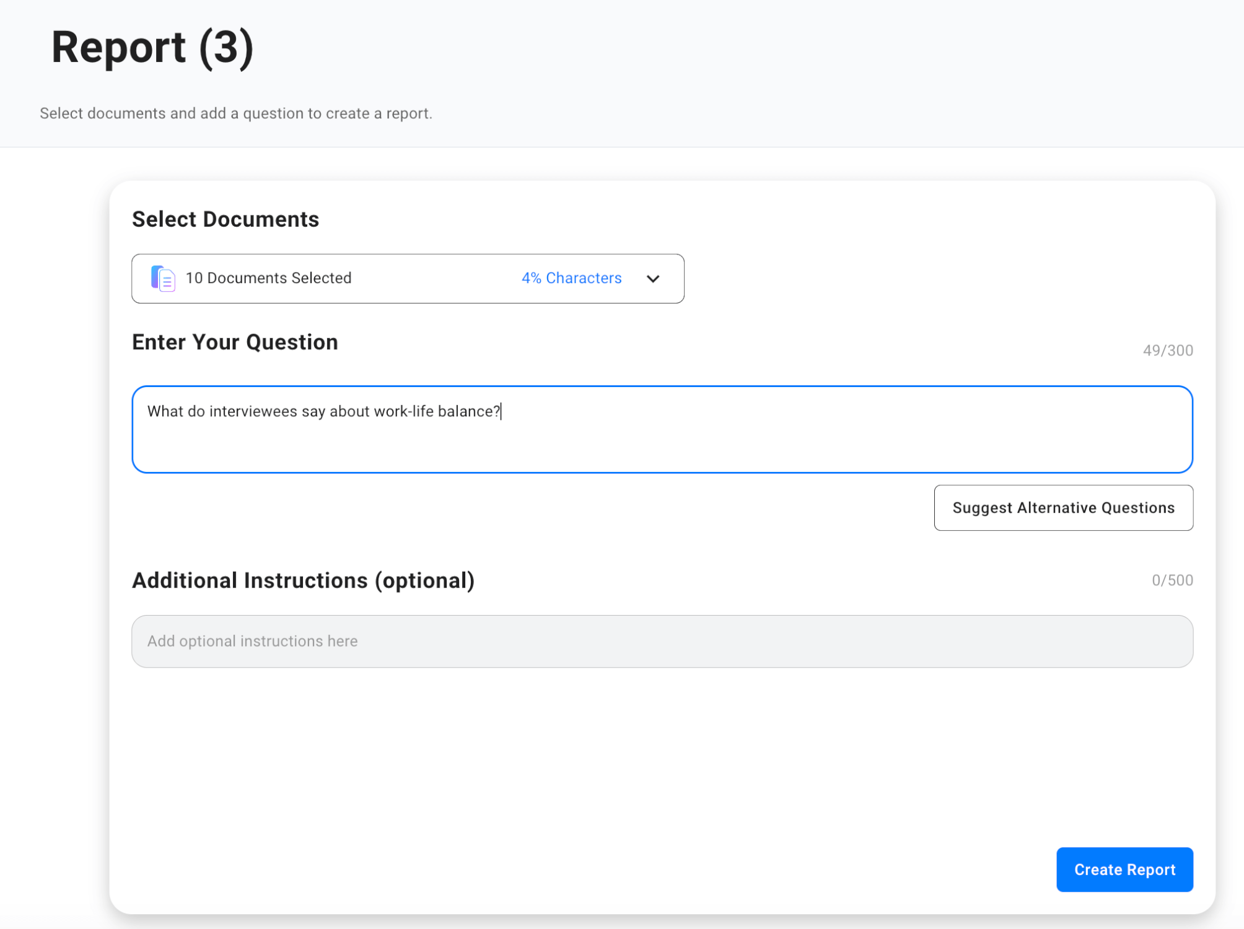Click the page description subtitle text

point(236,113)
